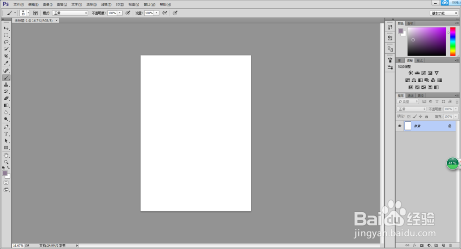The width and height of the screenshot is (461, 249).
Task: Open the 基本功能 workspace dropdown
Action: [444, 13]
